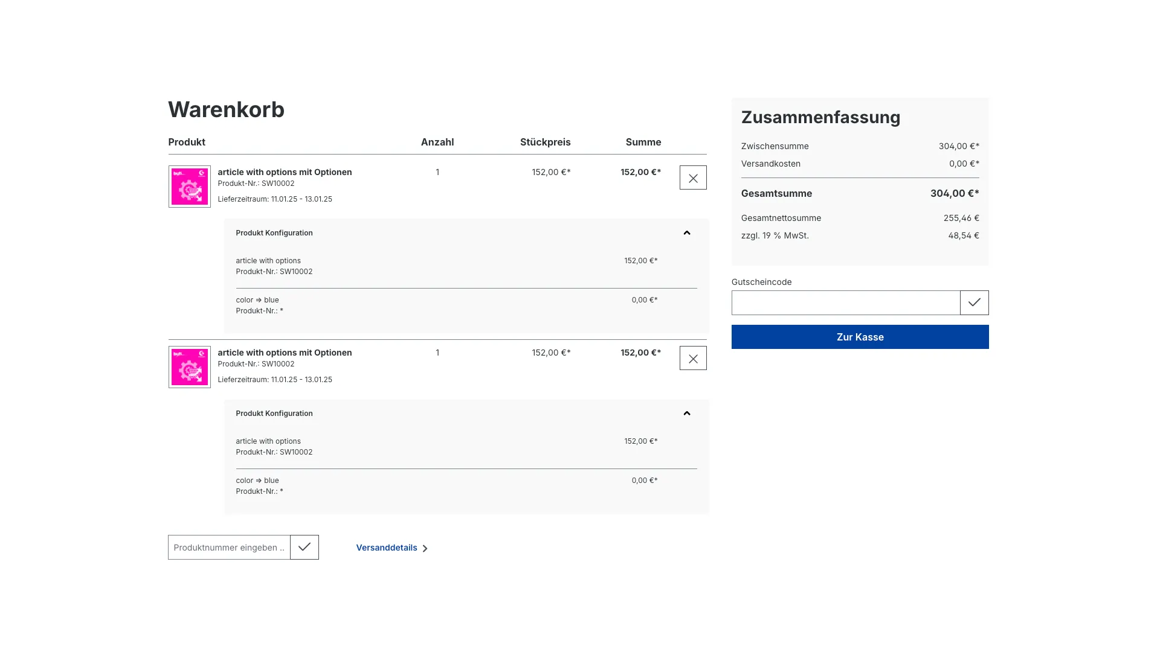Click the first product thumbnail image

pos(189,186)
